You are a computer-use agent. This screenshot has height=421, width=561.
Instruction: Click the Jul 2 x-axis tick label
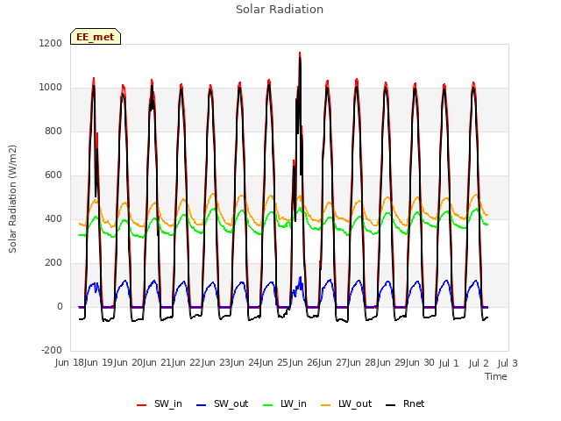pos(479,363)
